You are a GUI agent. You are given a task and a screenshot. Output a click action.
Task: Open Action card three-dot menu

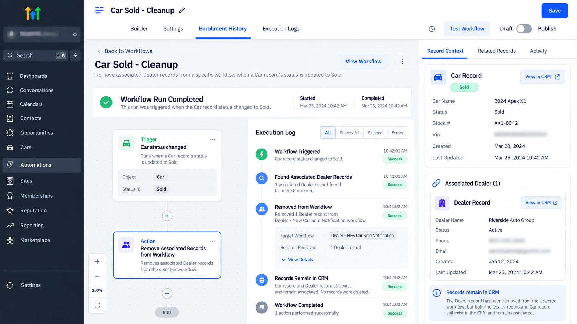(x=213, y=241)
